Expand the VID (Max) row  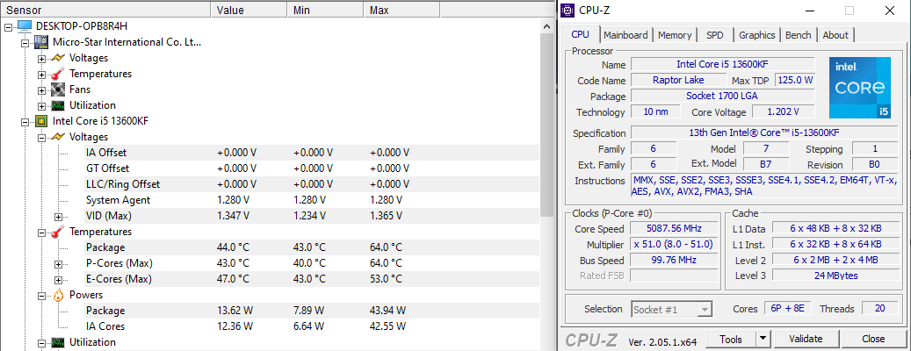[x=58, y=216]
